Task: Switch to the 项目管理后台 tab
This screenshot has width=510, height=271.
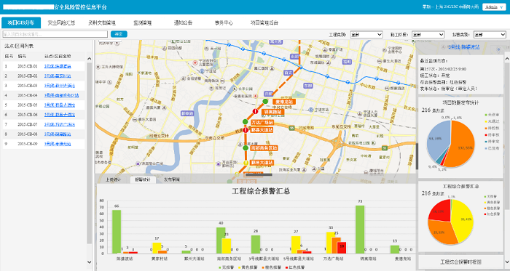Action: [264, 23]
